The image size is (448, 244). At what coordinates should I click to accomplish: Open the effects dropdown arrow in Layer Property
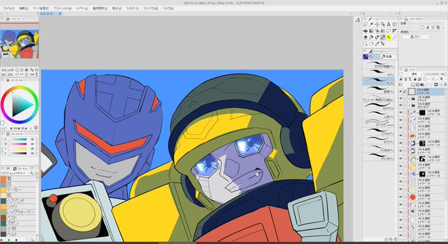point(442,28)
